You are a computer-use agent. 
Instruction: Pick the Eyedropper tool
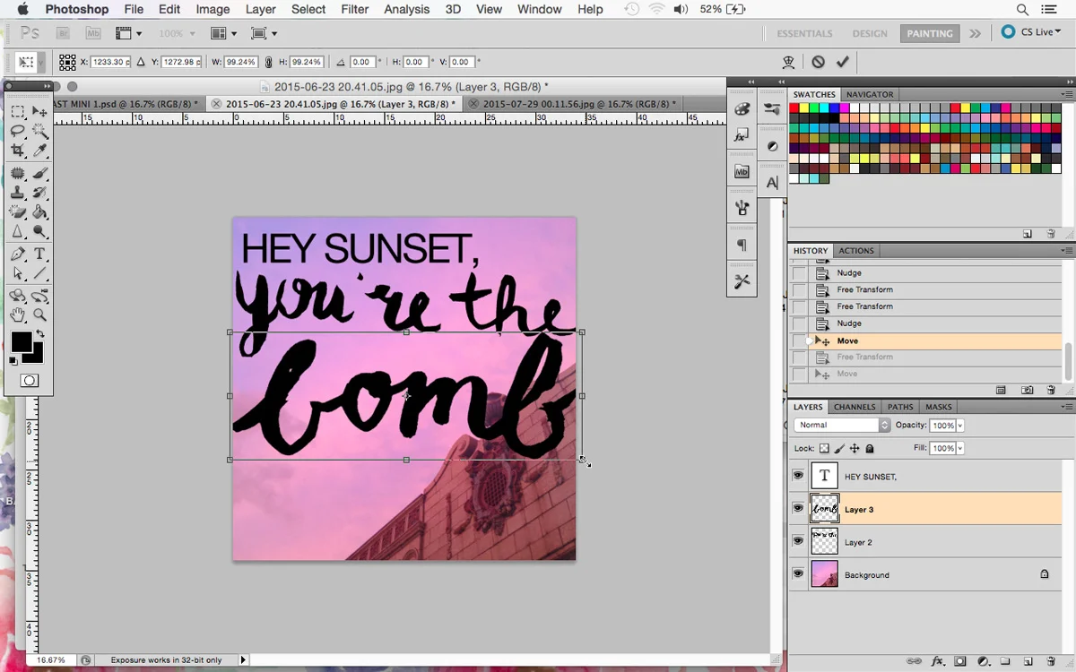point(39,151)
